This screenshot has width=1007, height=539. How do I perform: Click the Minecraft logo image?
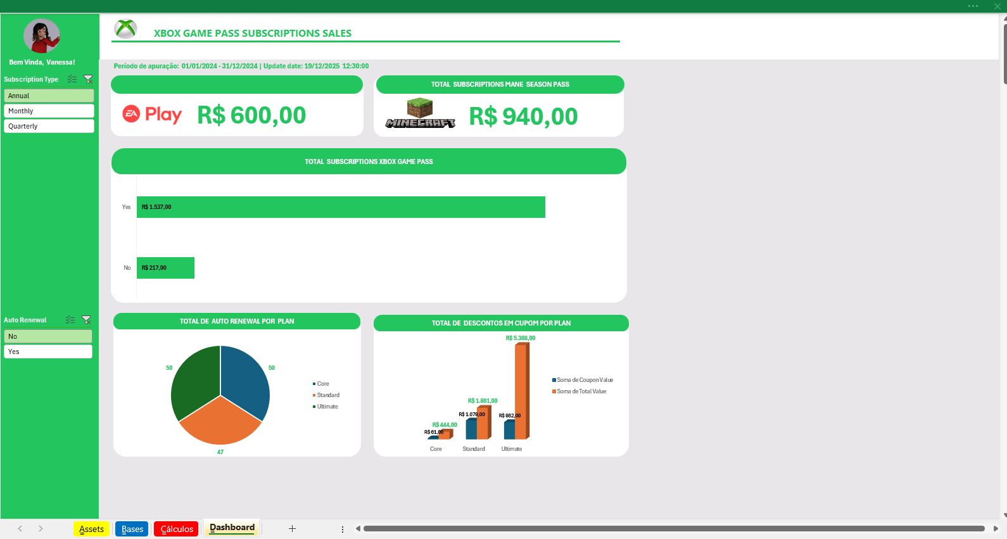click(420, 113)
